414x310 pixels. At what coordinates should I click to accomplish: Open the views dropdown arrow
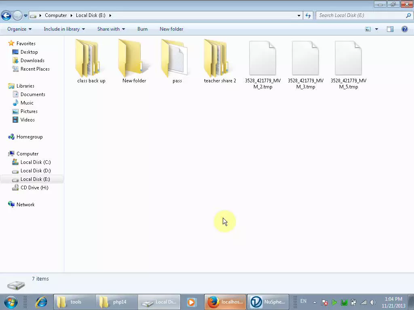point(376,29)
